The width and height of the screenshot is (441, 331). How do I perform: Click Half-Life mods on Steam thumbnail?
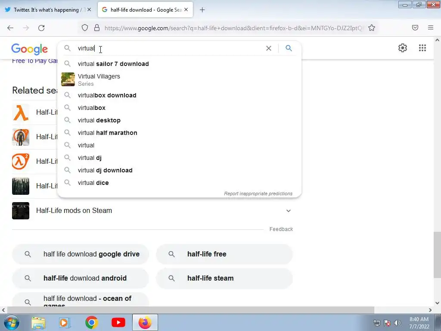coord(21,210)
